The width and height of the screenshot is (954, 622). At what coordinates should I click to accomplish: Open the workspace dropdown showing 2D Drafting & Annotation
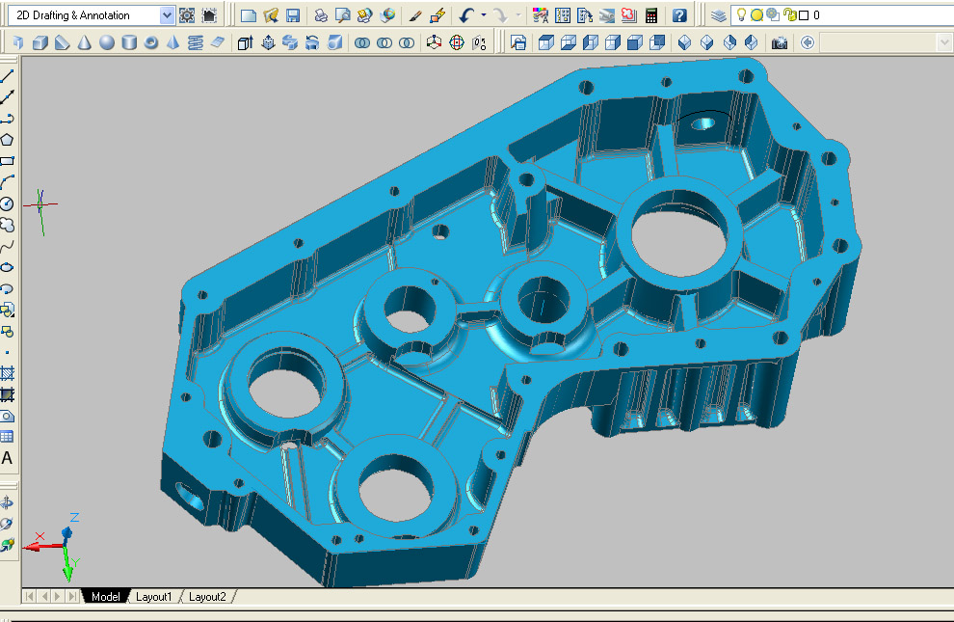click(166, 15)
